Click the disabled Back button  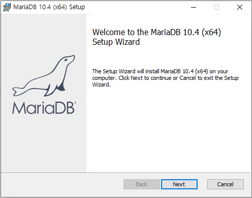pos(142,184)
